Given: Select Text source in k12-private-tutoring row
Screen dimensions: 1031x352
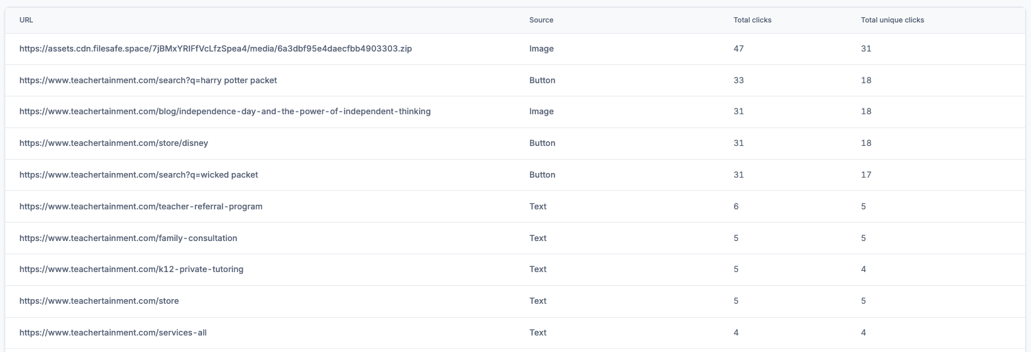Looking at the screenshot, I should [538, 269].
